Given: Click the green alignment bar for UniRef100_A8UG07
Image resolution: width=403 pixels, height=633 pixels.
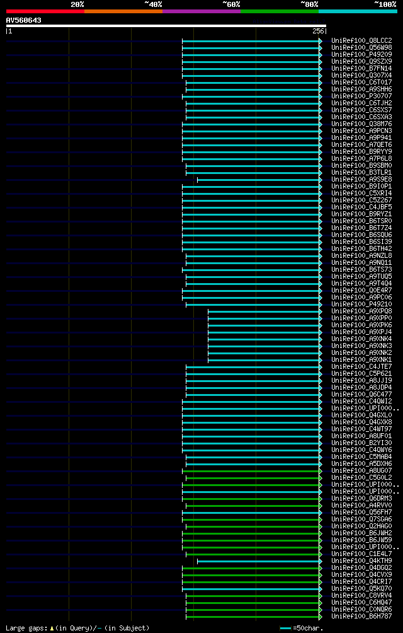Looking at the screenshot, I should 253,471.
